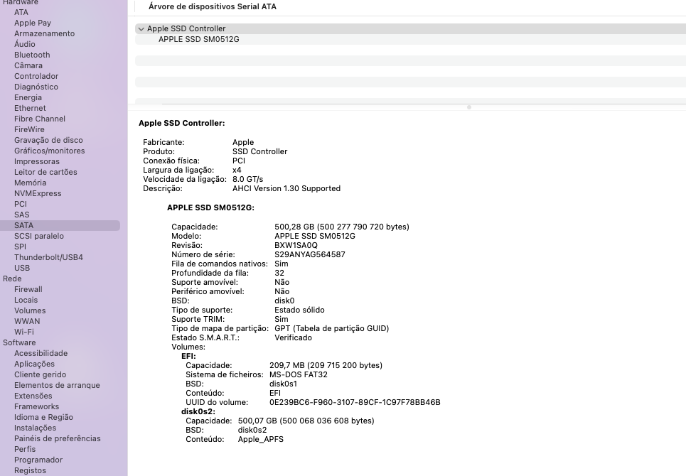The height and width of the screenshot is (476, 686).
Task: Select capacity value 500,28 GB
Action: tap(342, 227)
